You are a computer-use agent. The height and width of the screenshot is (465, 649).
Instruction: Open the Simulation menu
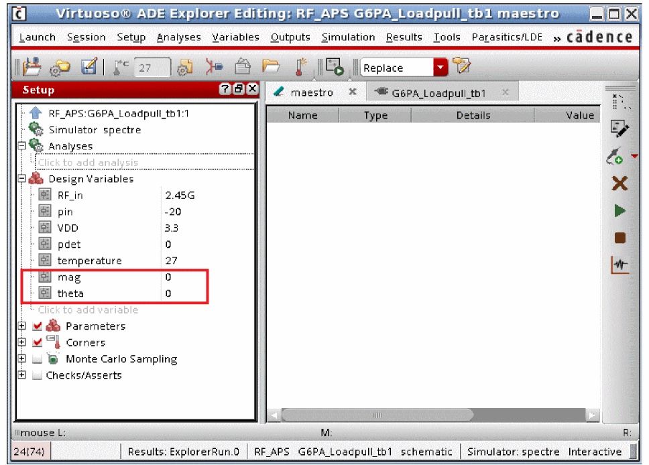point(347,38)
